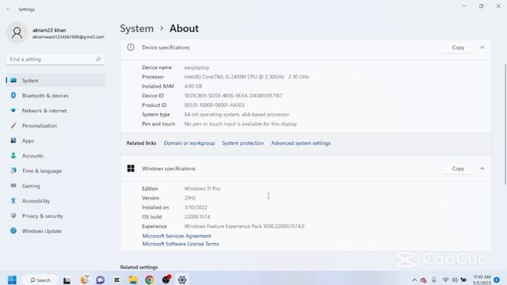Open Personalization settings
This screenshot has height=285, width=507.
coord(55,126)
